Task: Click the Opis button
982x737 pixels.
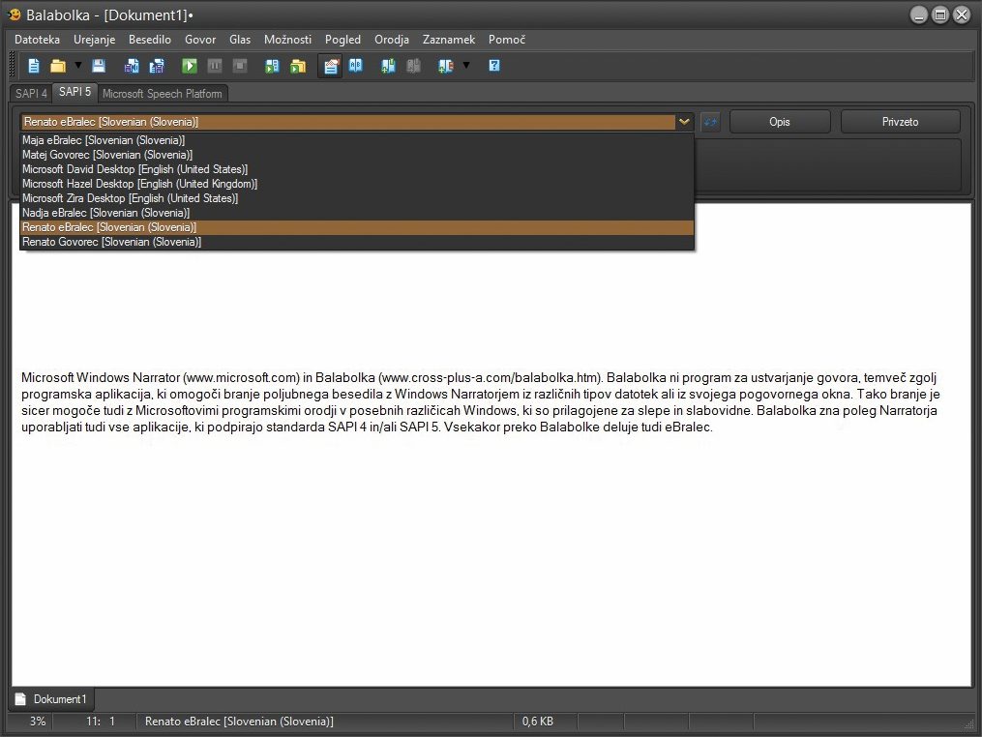Action: tap(780, 122)
